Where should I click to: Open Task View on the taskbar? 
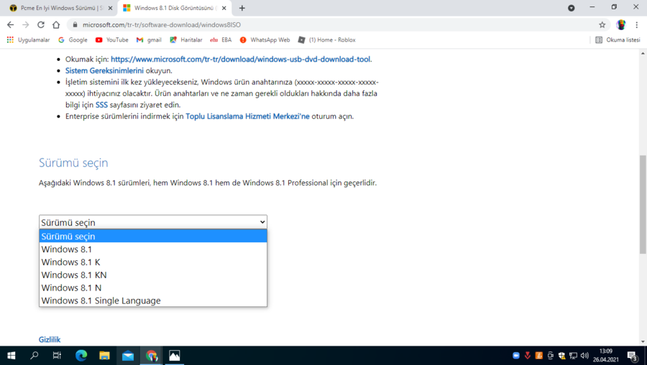click(57, 356)
